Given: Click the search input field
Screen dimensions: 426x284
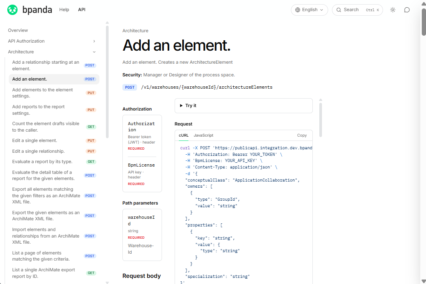Looking at the screenshot, I should (x=357, y=10).
